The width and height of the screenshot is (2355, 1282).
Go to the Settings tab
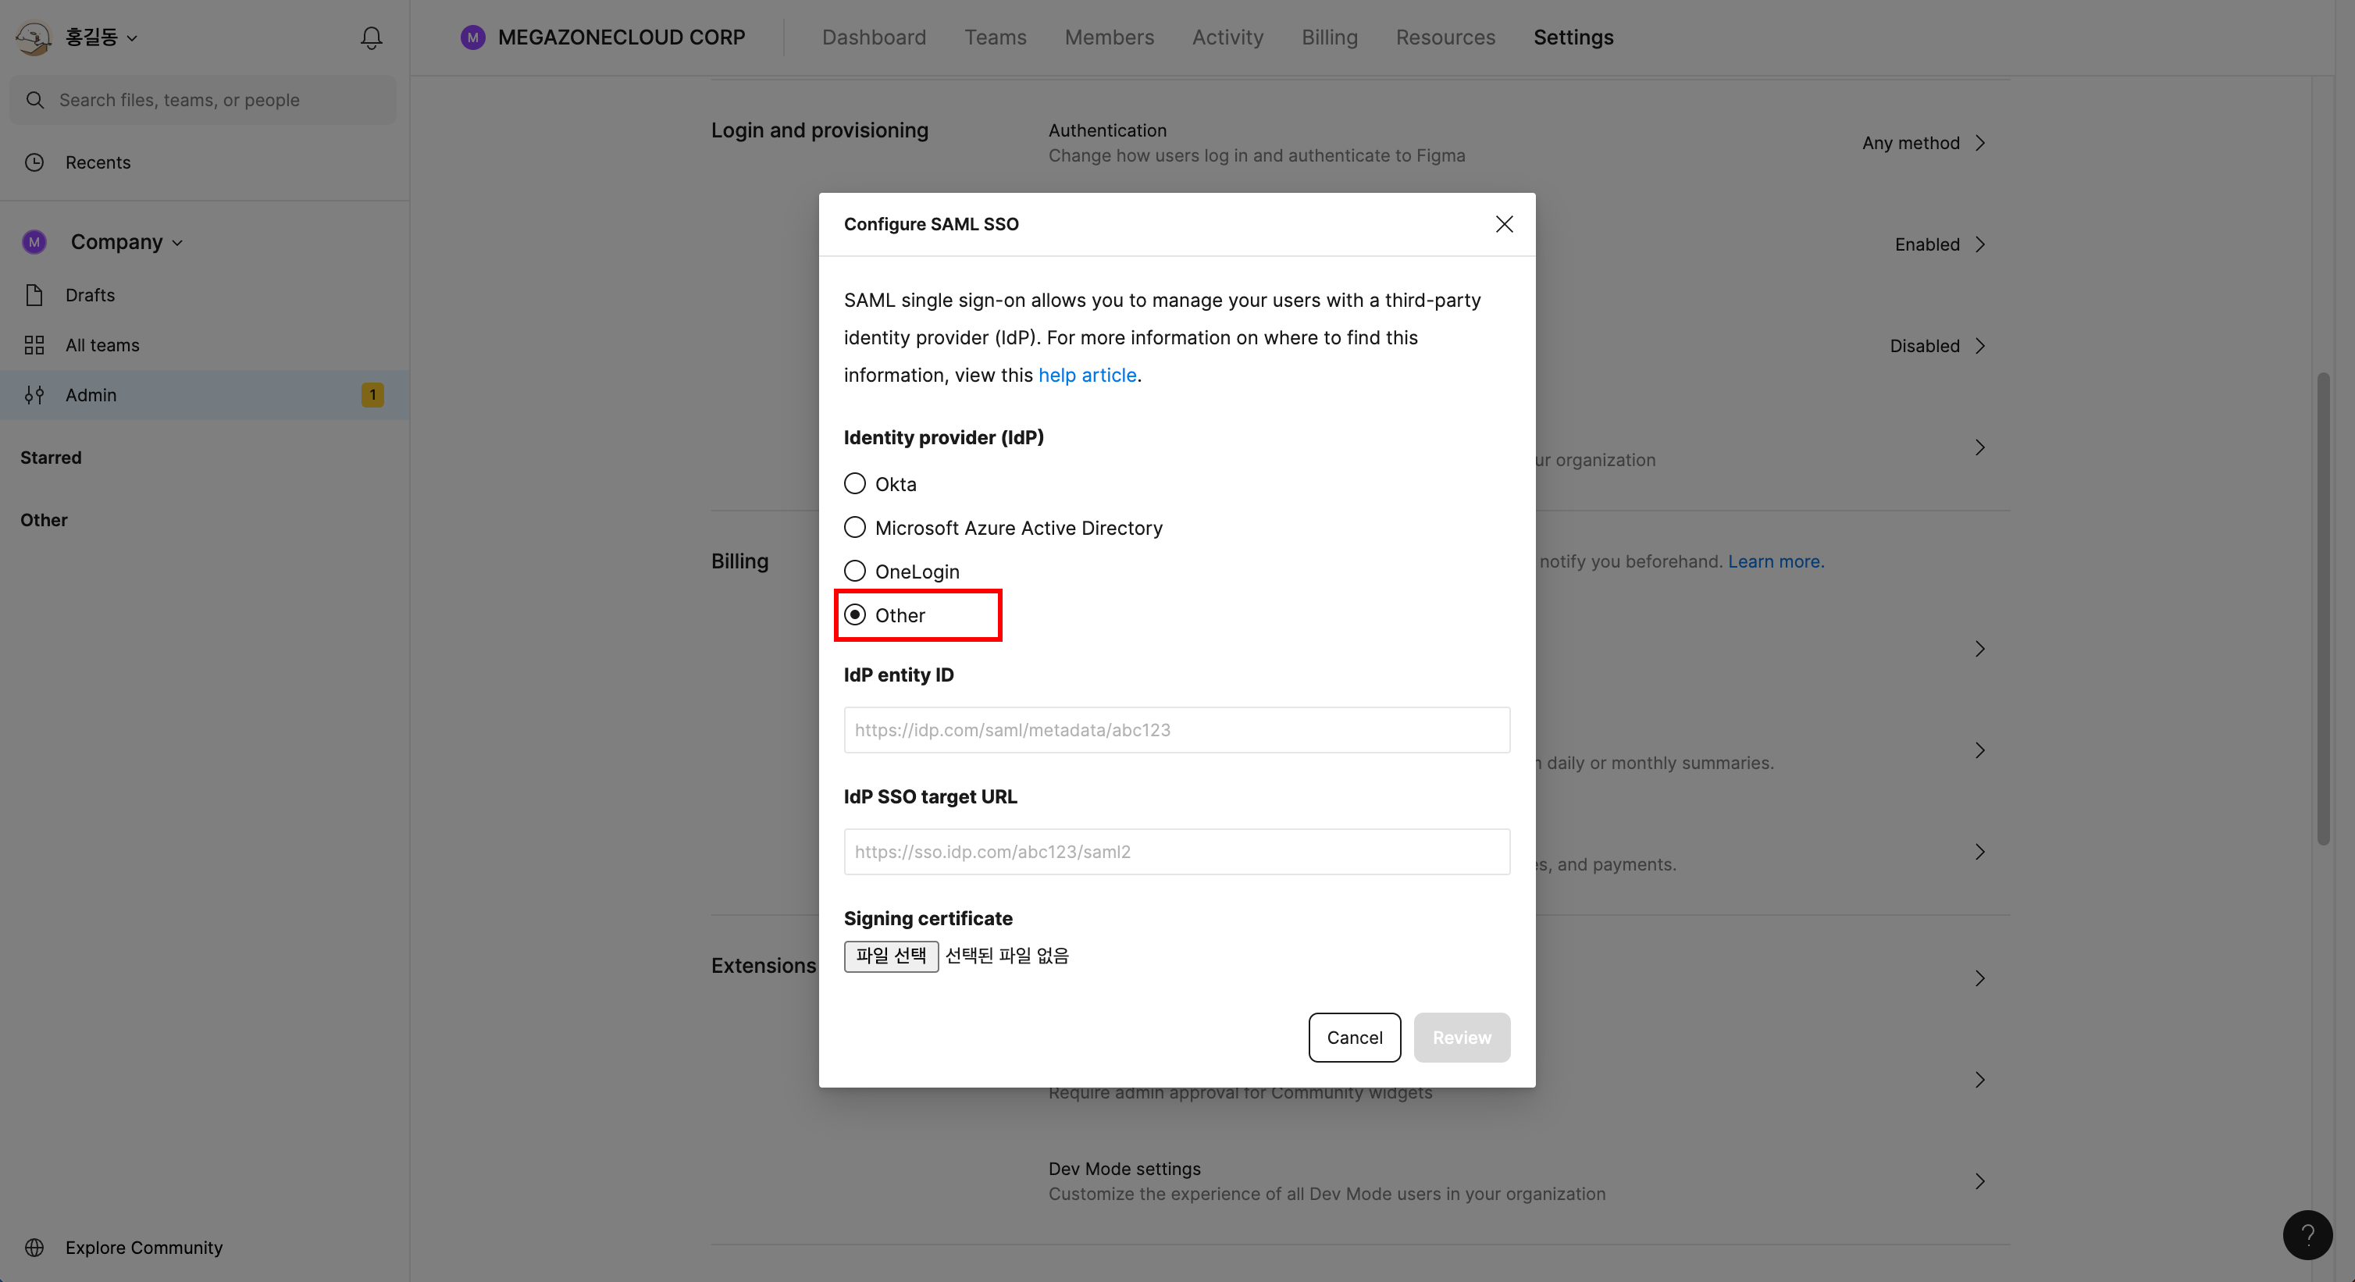(1573, 37)
